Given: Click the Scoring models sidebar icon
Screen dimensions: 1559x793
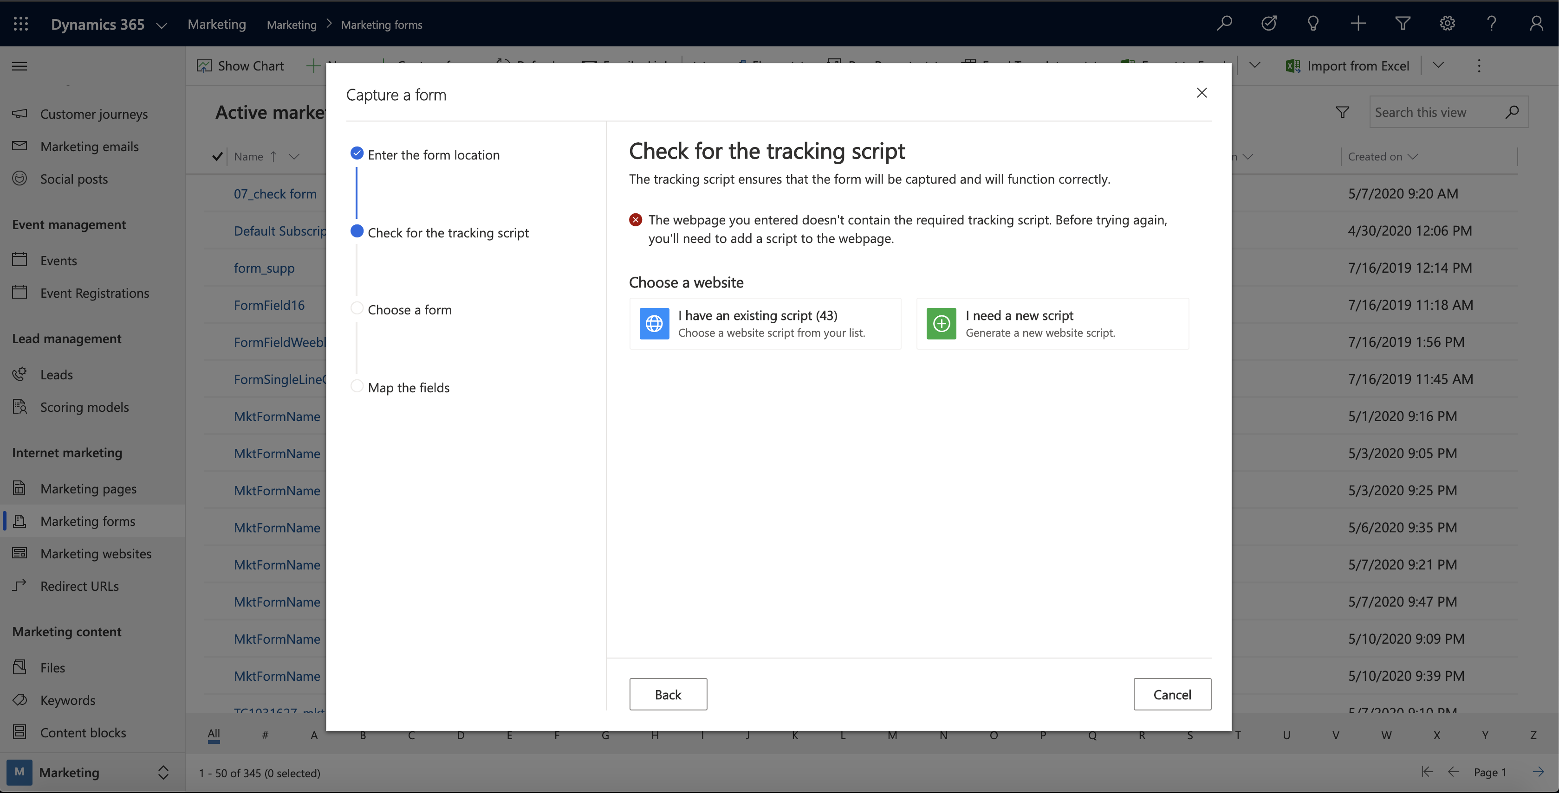Looking at the screenshot, I should click(x=20, y=407).
